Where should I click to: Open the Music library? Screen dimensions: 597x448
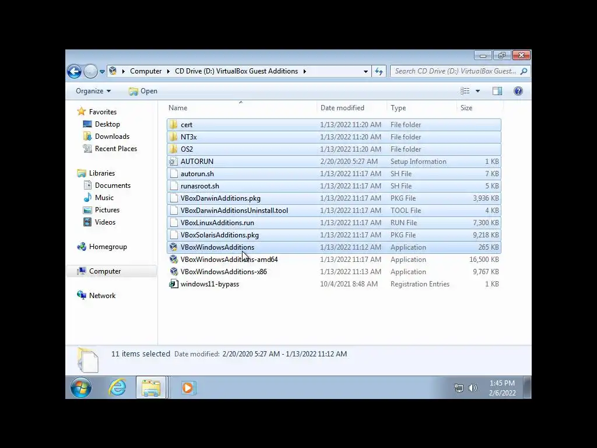[104, 197]
